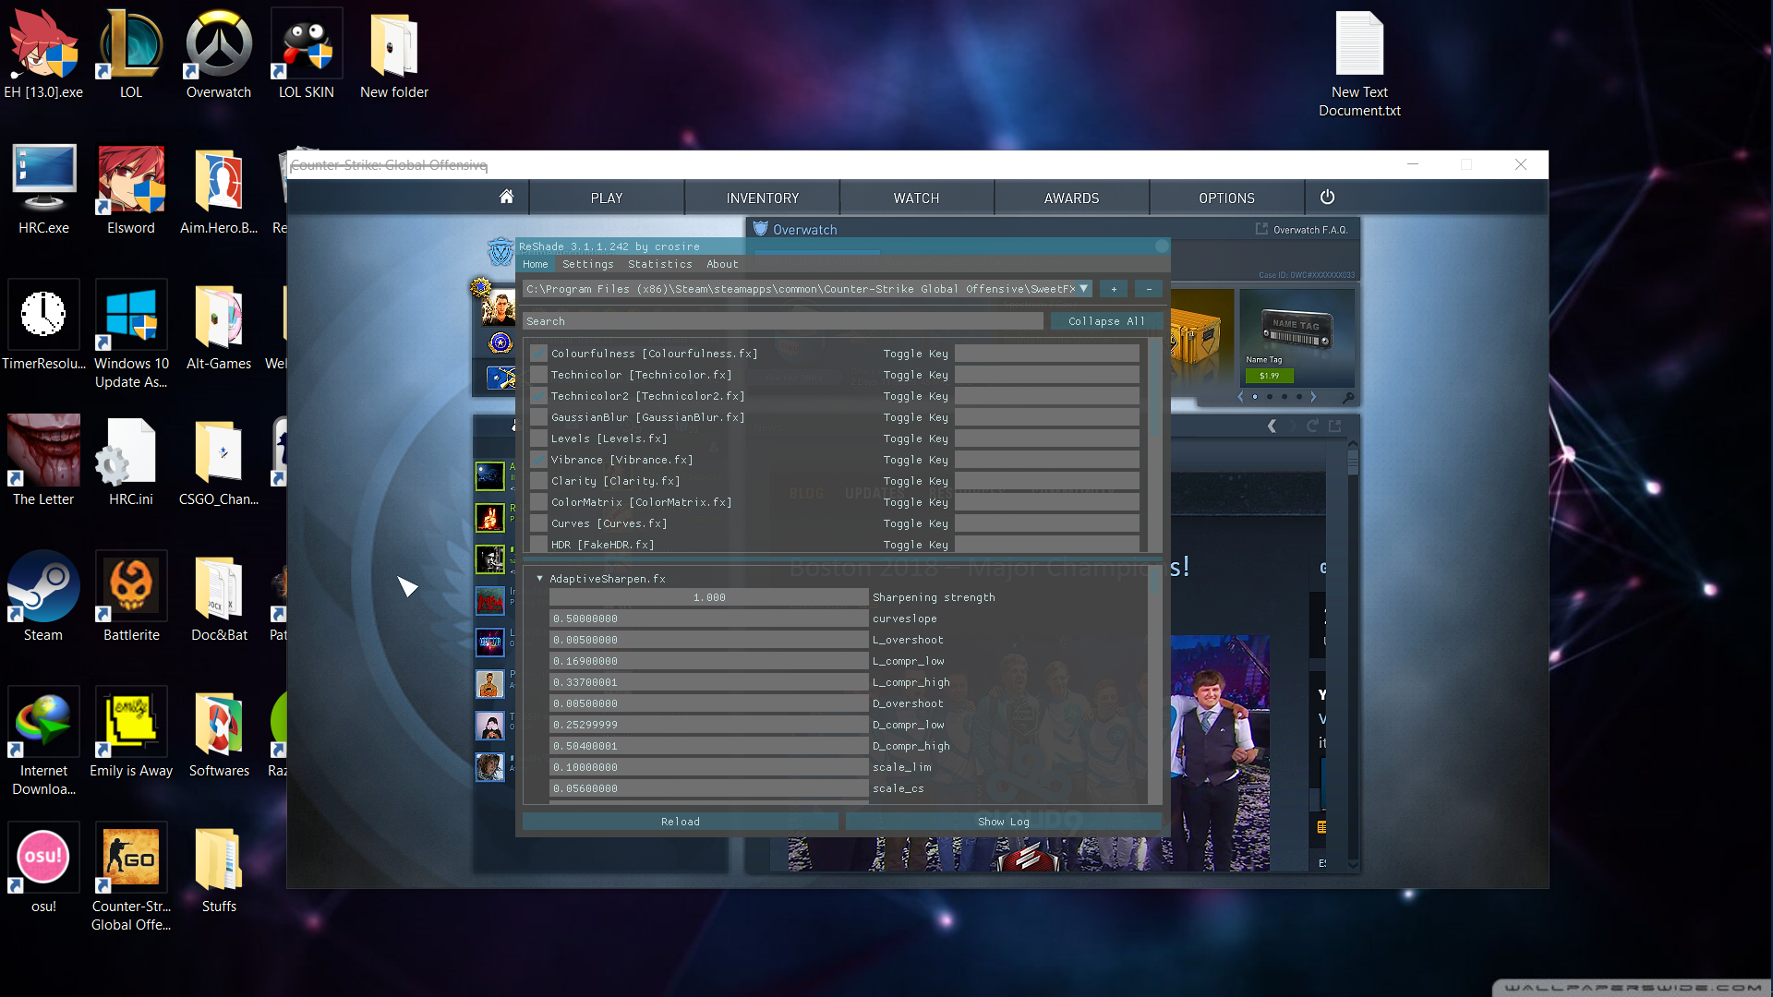Viewport: 1773px width, 997px height.
Task: Click the store carousel next arrow
Action: 1313,397
